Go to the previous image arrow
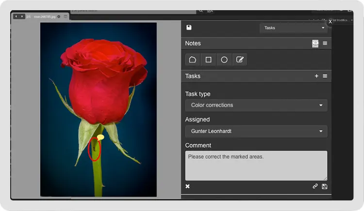The image size is (364, 211). (x=16, y=16)
